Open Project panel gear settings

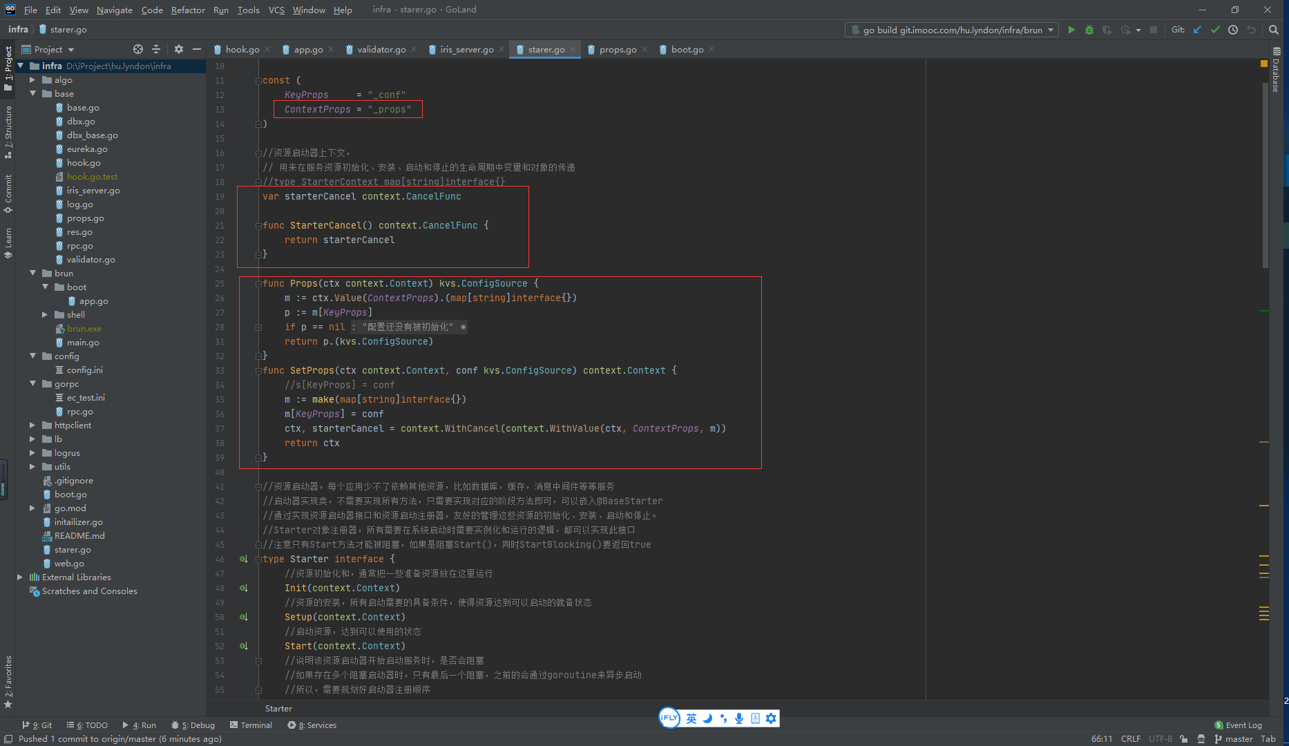179,49
